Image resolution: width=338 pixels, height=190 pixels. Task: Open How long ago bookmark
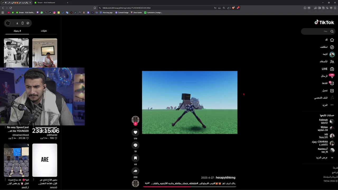(106, 12)
